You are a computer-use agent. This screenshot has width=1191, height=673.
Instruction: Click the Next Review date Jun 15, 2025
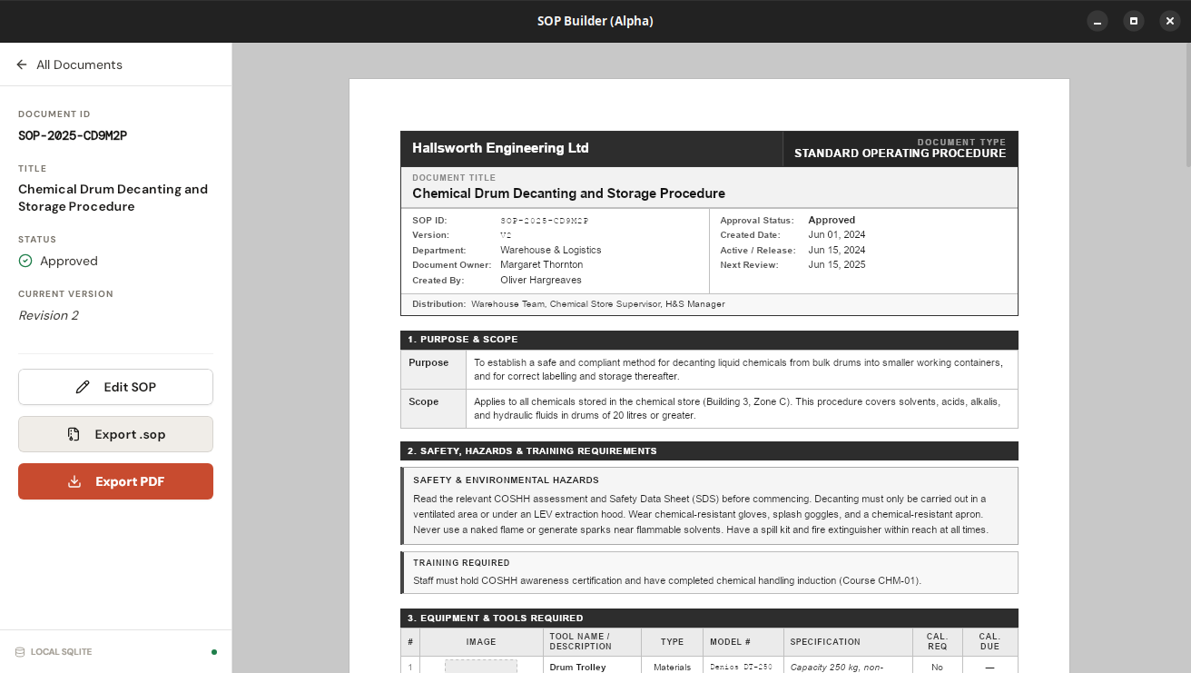click(x=836, y=265)
